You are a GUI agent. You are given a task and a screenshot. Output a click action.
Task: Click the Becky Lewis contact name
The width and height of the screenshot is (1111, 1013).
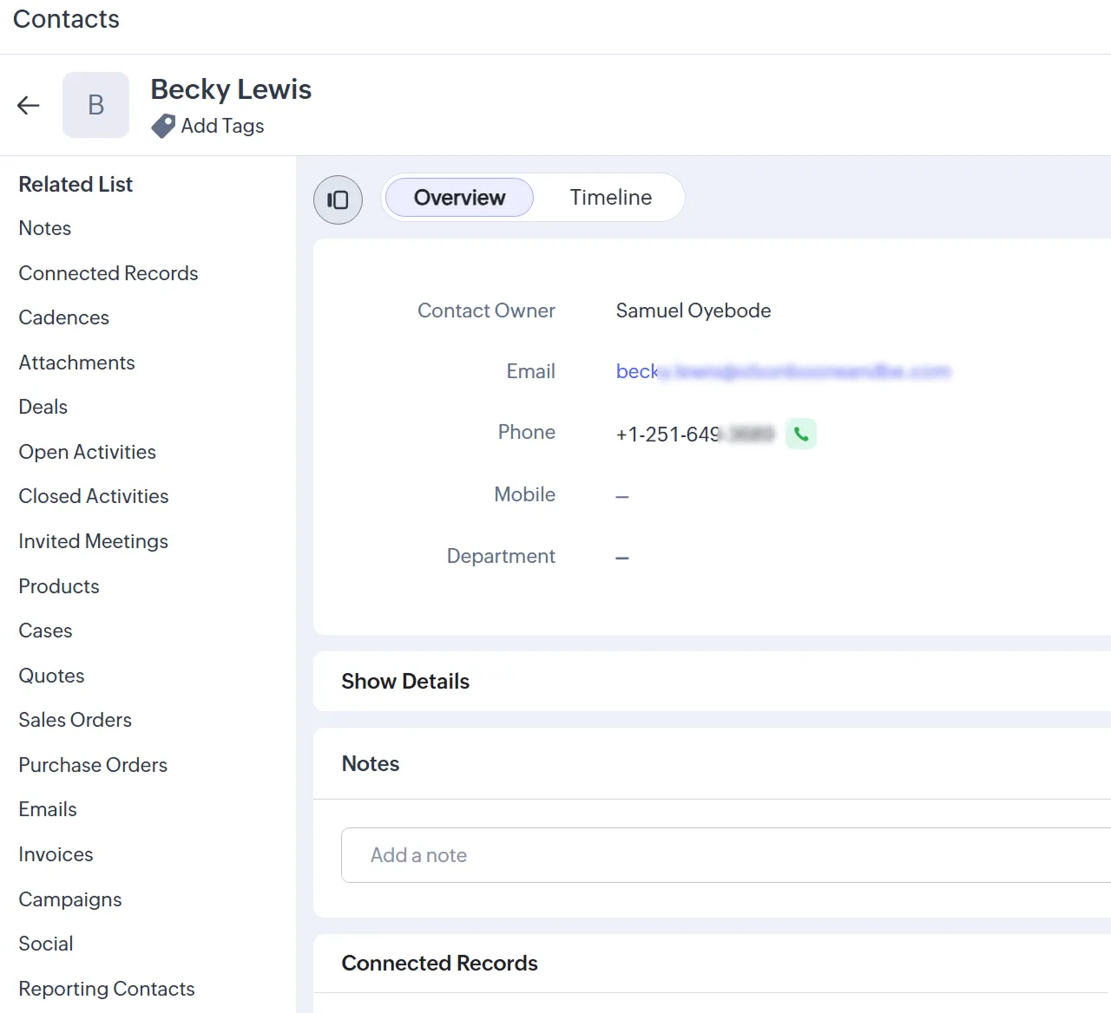click(231, 89)
